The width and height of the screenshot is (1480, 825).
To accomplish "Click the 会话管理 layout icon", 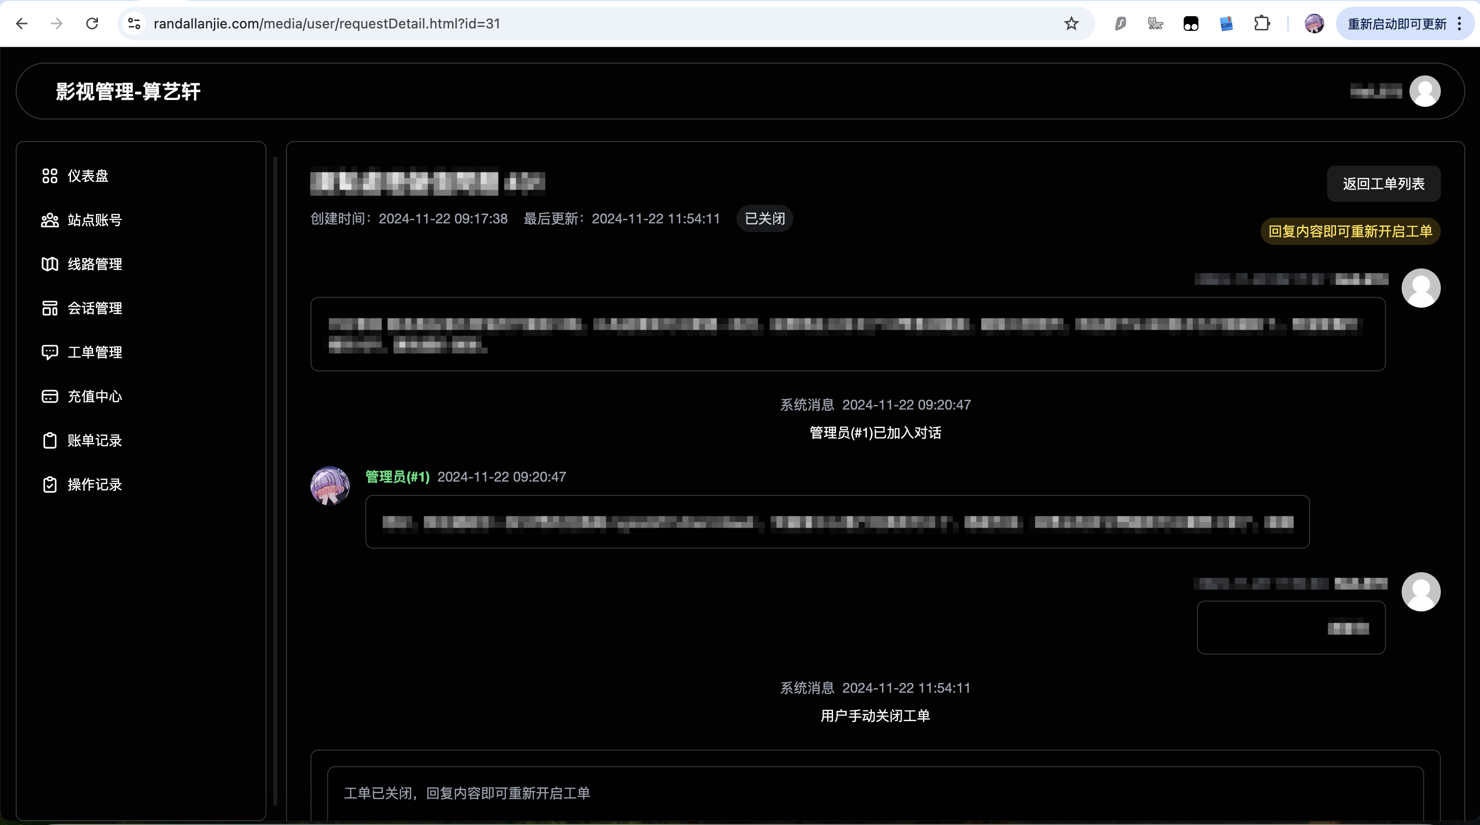I will coord(49,308).
